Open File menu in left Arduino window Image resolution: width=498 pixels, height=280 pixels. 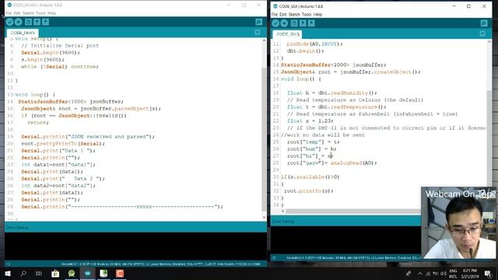coord(9,13)
